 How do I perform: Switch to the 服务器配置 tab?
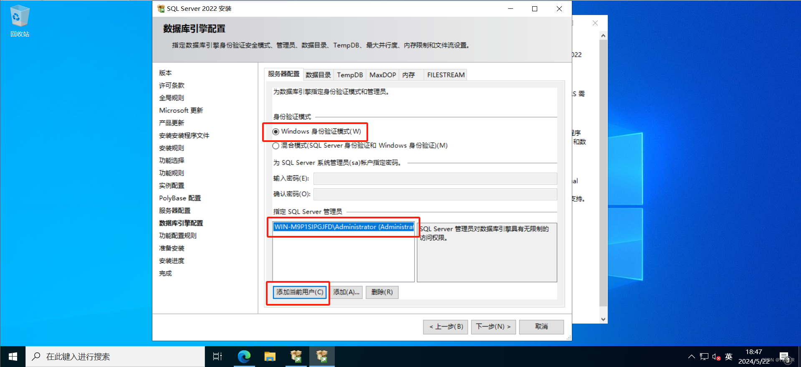click(x=284, y=74)
